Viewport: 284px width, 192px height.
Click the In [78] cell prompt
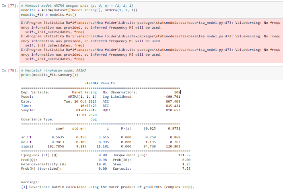tap(10, 70)
